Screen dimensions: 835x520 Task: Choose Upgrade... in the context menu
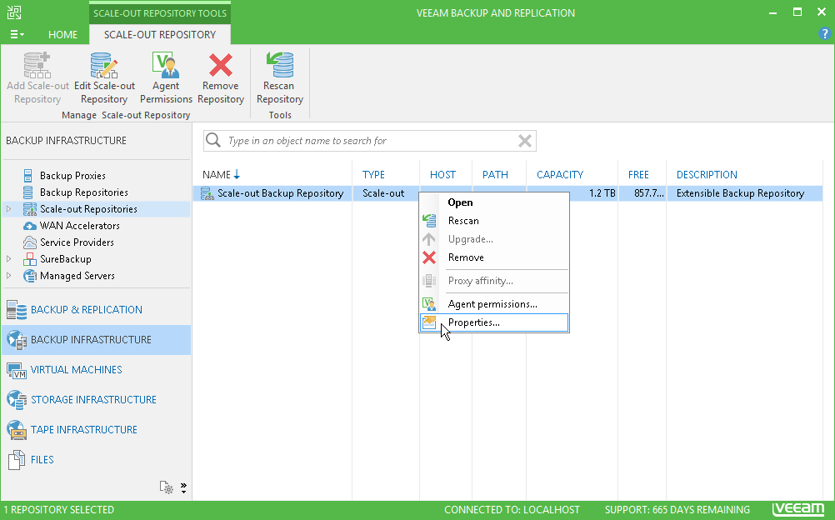point(493,239)
